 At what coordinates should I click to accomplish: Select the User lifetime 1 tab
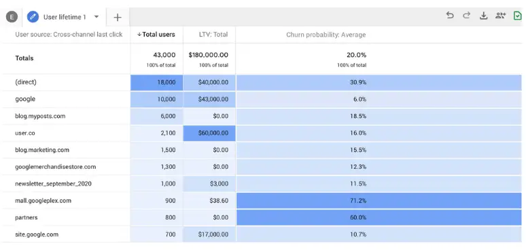pos(65,17)
